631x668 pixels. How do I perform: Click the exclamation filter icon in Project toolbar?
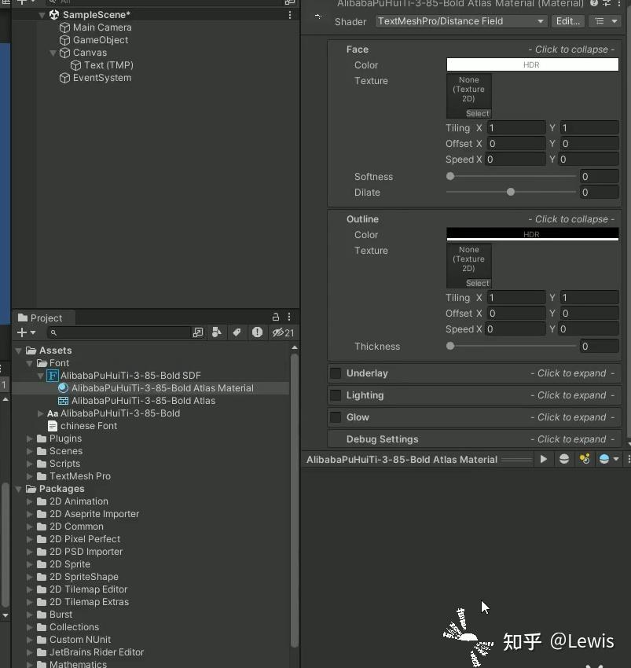click(257, 332)
